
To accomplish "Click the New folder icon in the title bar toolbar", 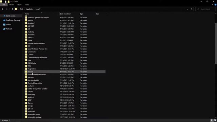I will tap(8, 2).
